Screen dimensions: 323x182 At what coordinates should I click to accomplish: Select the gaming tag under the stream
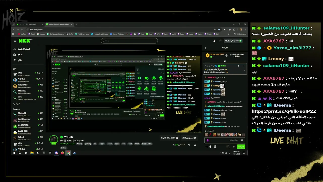click(x=88, y=144)
